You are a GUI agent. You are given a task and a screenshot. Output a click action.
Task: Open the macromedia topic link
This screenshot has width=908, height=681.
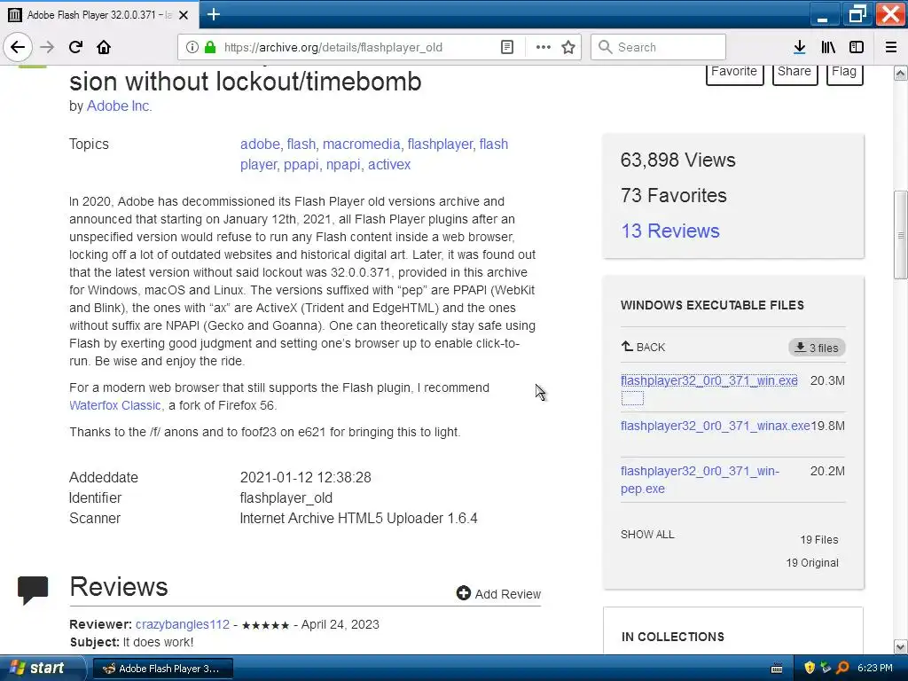coord(362,144)
